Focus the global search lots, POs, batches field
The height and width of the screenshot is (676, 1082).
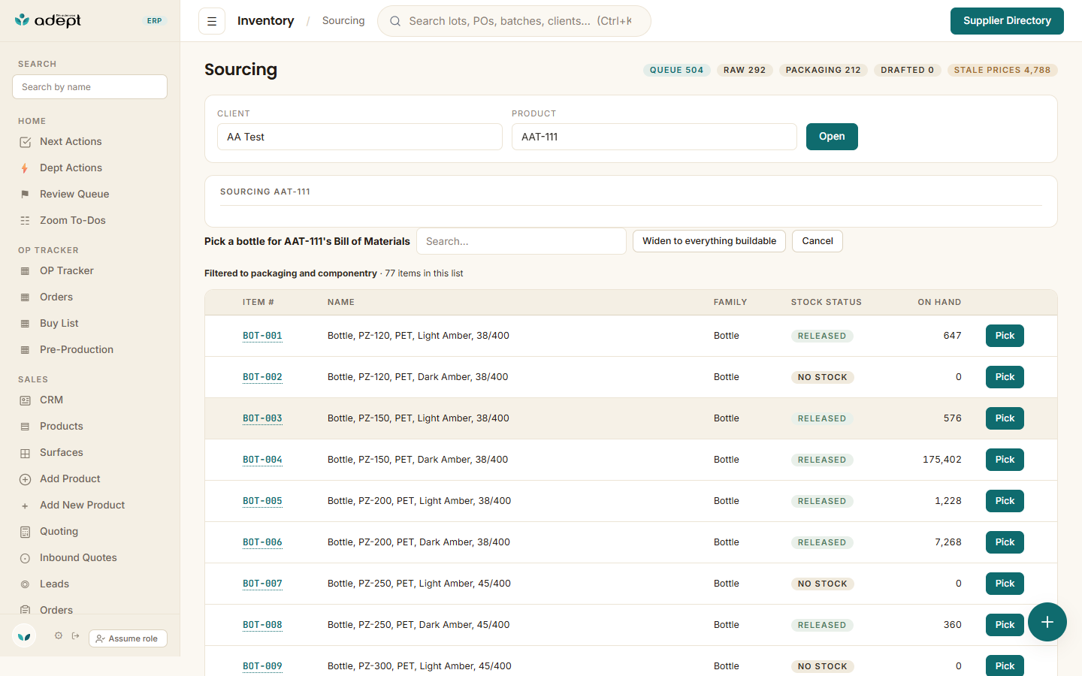pyautogui.click(x=514, y=21)
